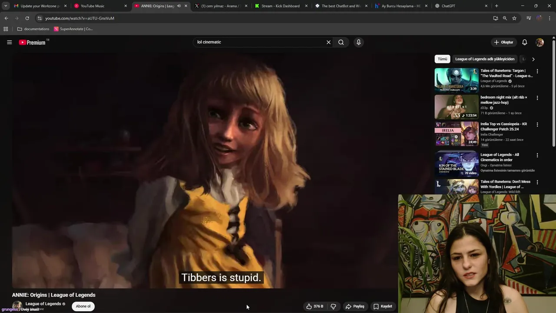Open the Chrome apps grid shortcut

(6, 29)
